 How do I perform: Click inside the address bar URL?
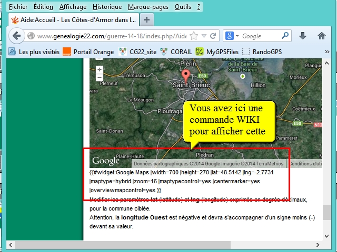click(x=112, y=36)
